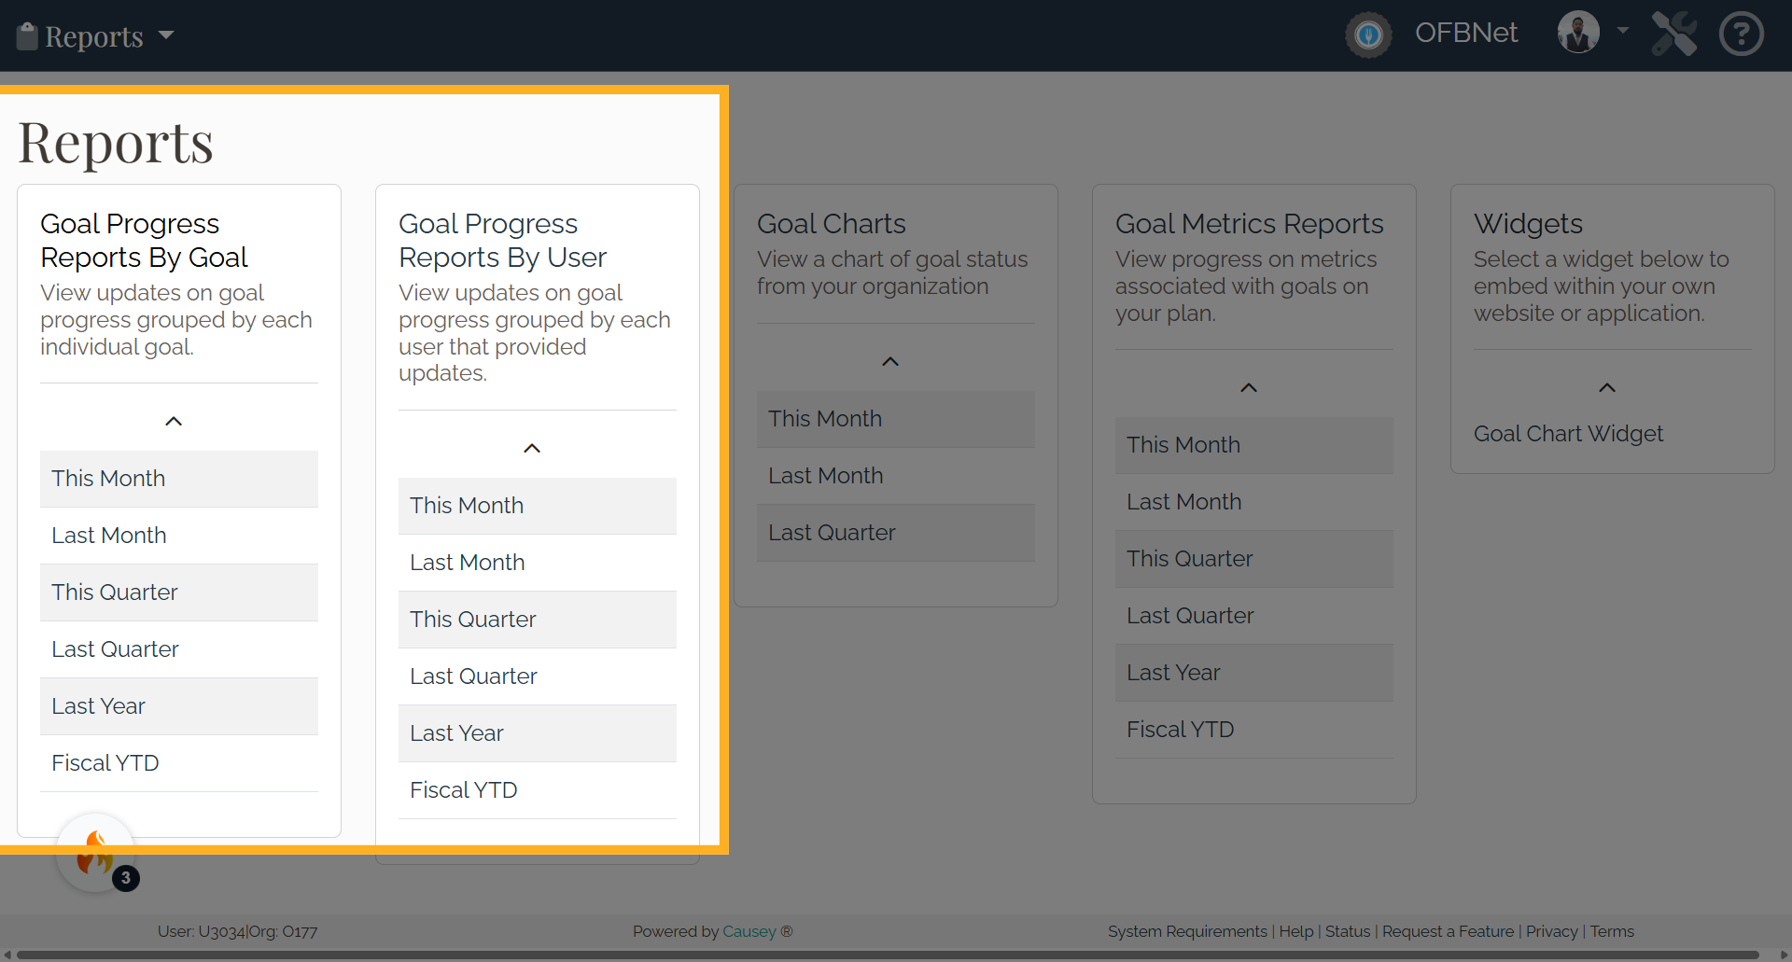
Task: Open the user profile avatar
Action: tap(1578, 33)
